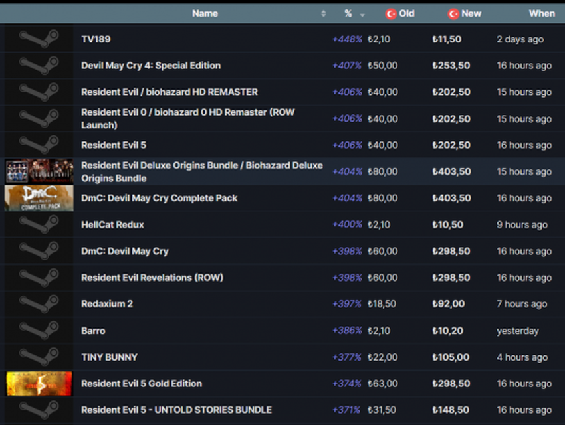Click the Resident Evil 5 Gold Edition thumbnail
The image size is (565, 425).
tap(39, 384)
